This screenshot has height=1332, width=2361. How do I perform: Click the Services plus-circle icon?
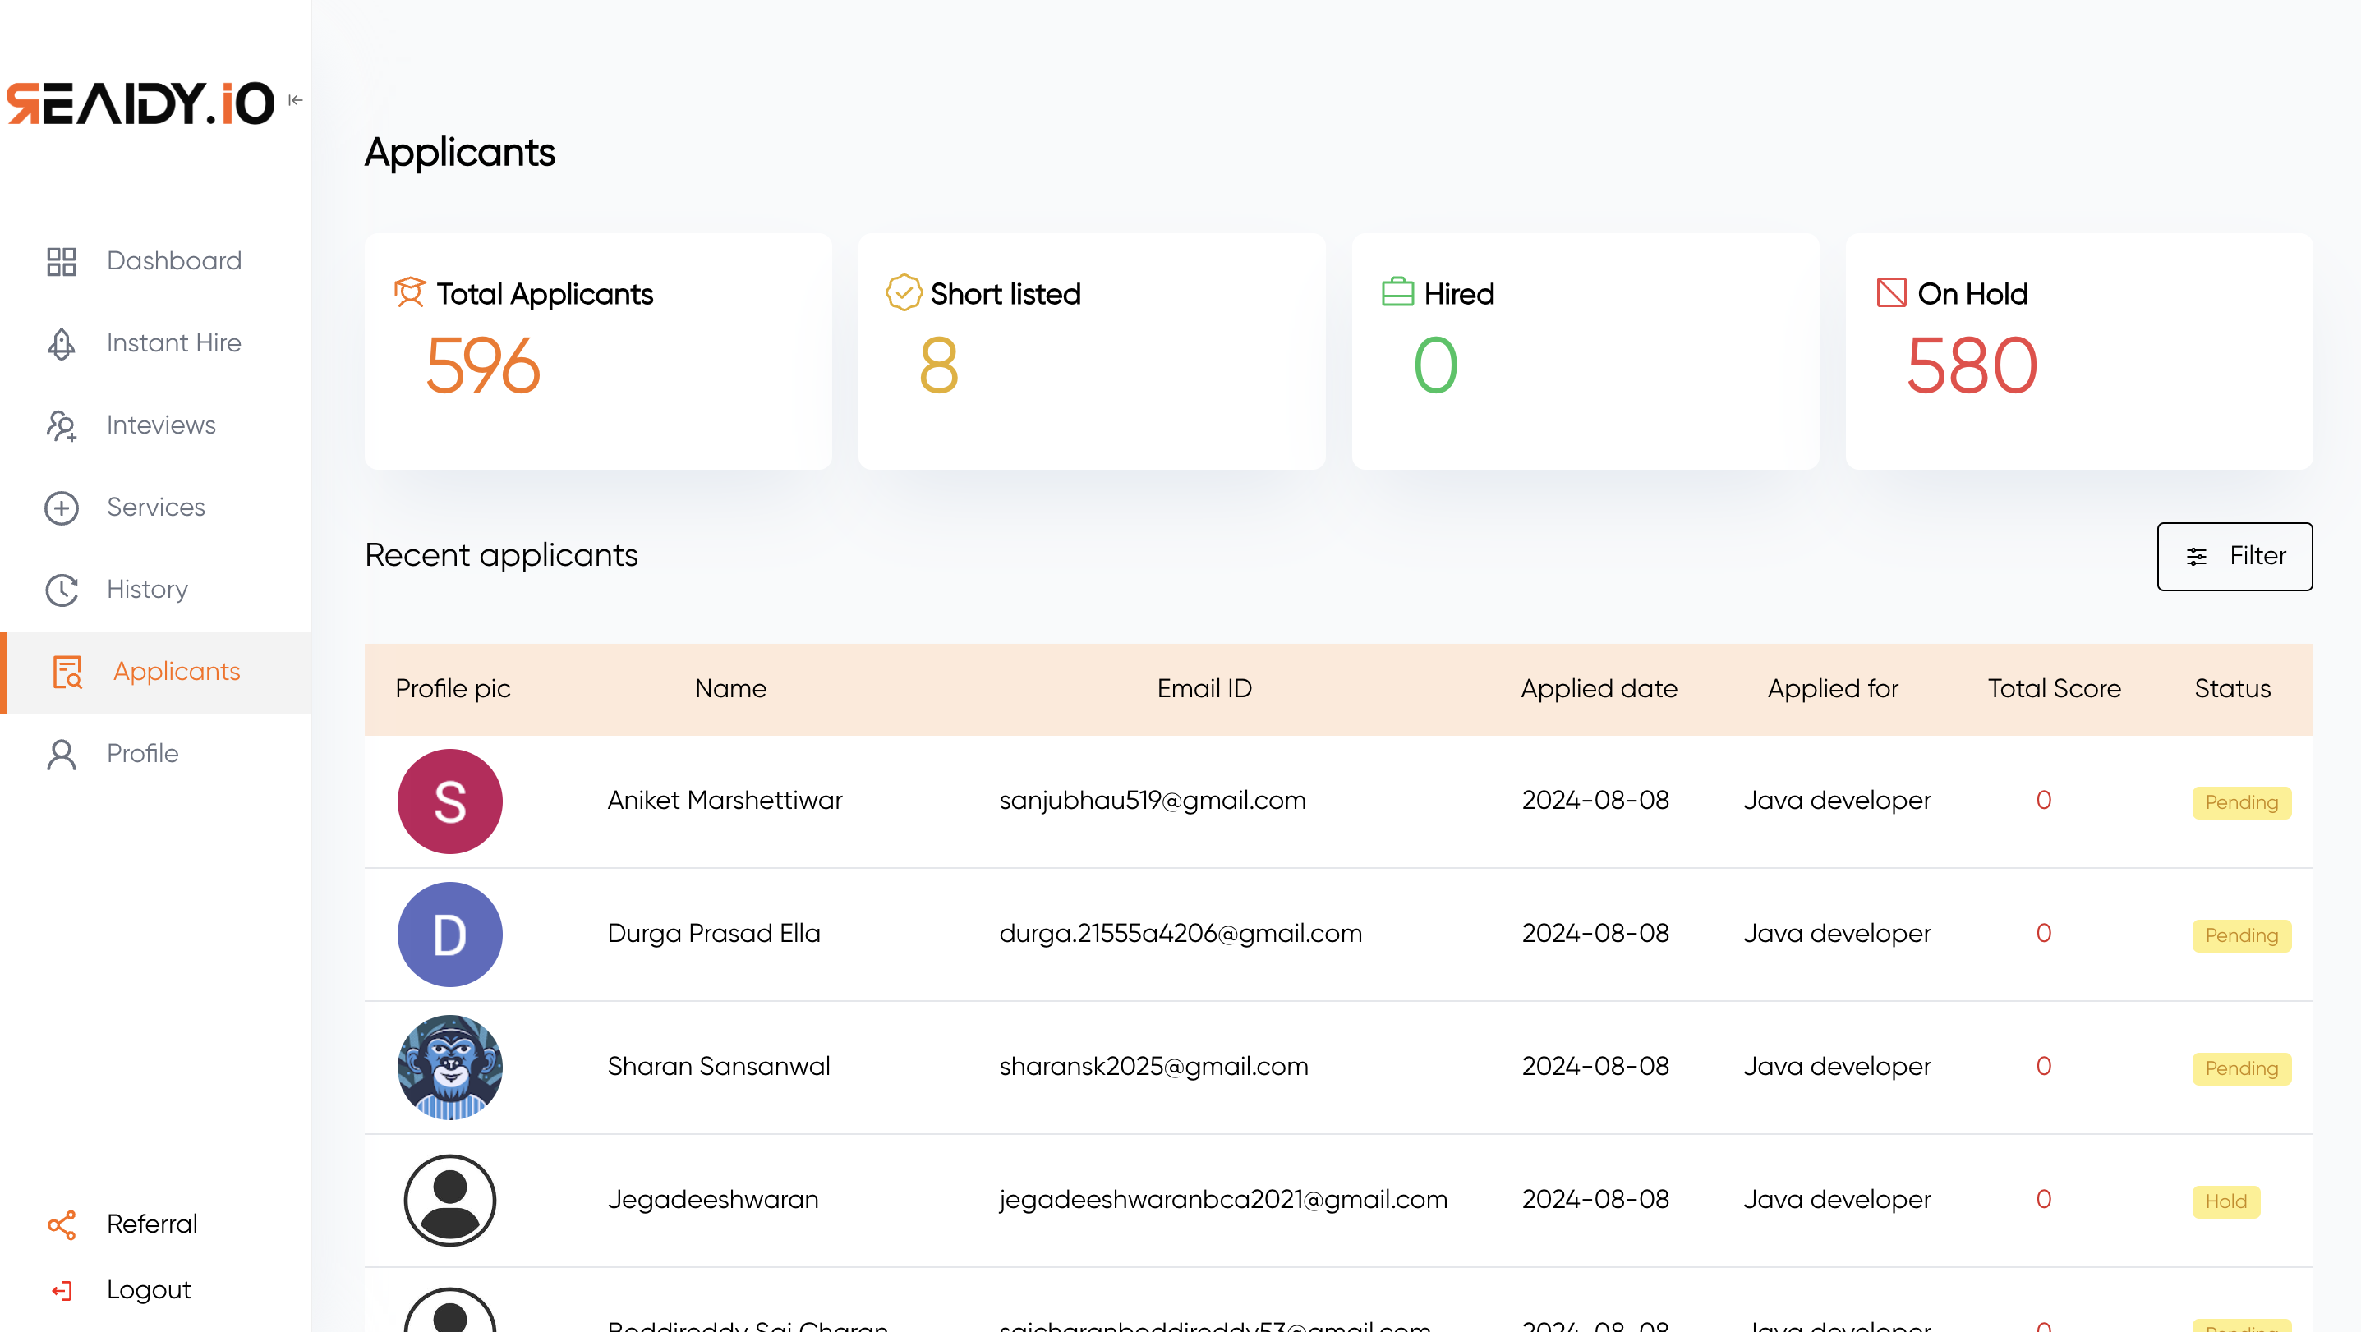click(62, 508)
